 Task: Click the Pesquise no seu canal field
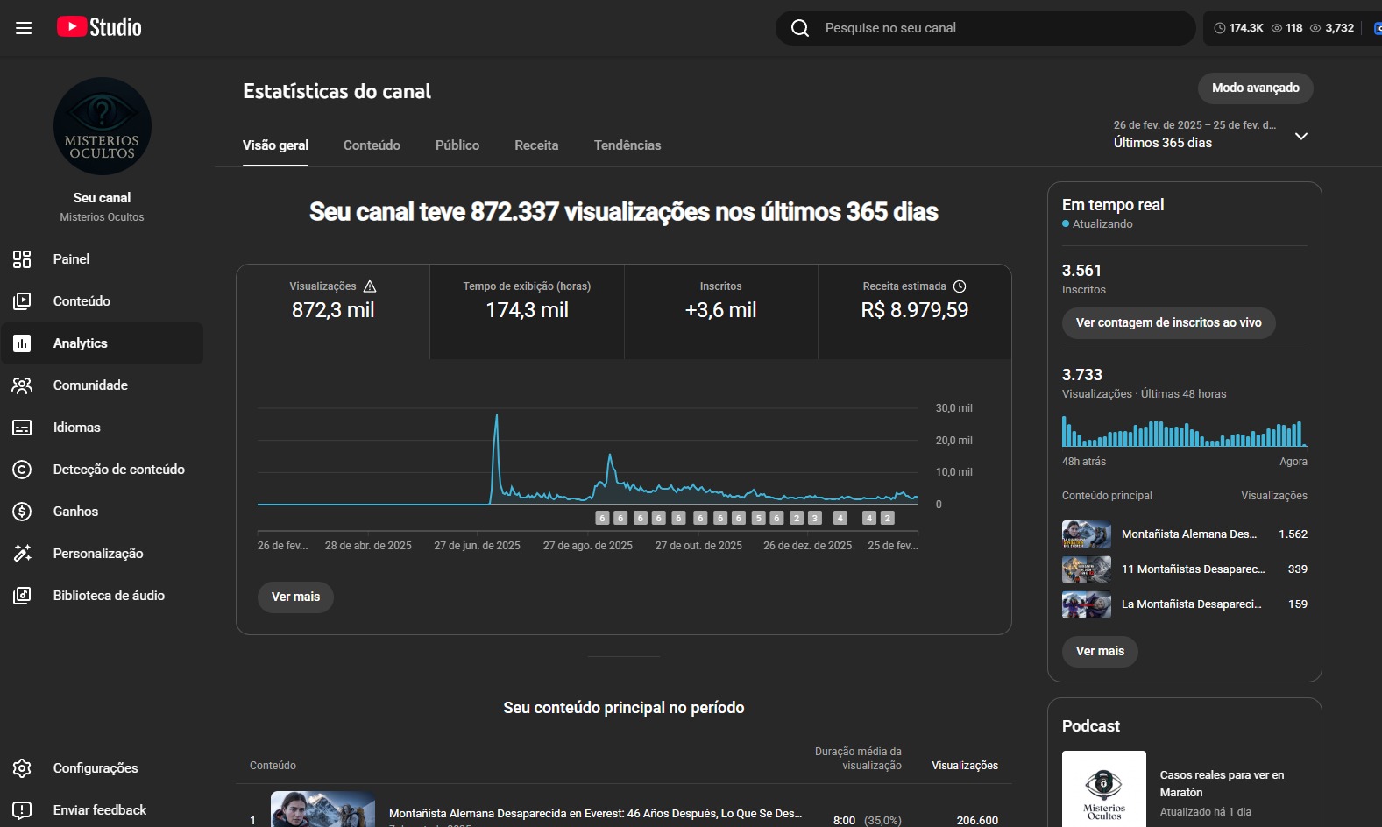click(x=999, y=28)
